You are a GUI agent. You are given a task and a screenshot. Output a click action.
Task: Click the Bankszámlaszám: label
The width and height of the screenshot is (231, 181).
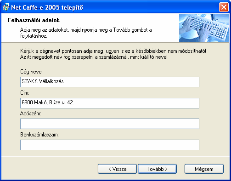pos(39,135)
